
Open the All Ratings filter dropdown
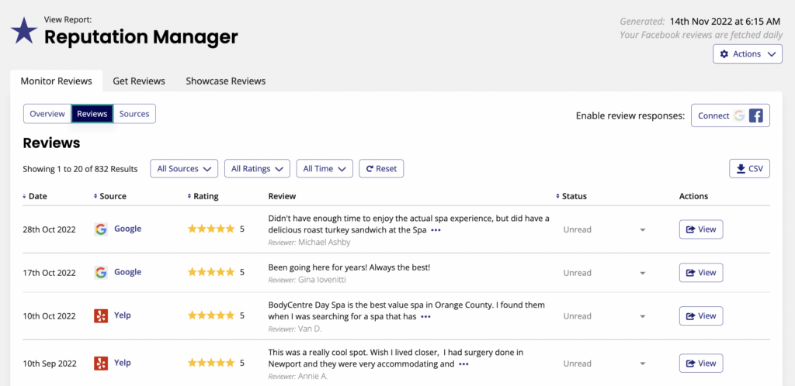[x=257, y=169]
